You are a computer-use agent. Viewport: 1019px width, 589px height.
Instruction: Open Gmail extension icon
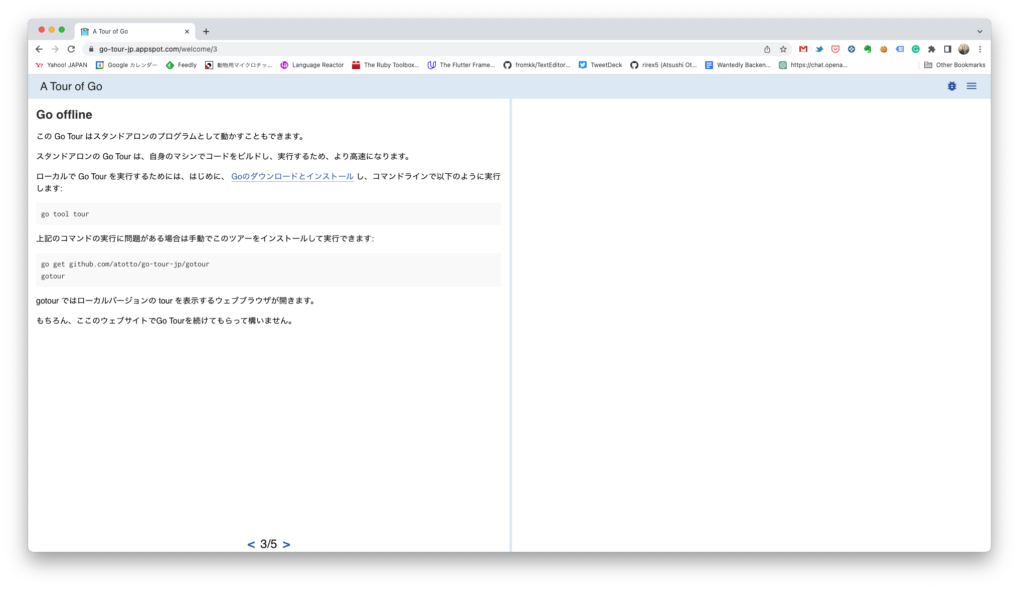[804, 49]
